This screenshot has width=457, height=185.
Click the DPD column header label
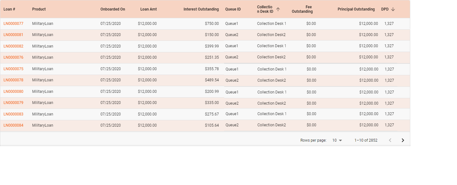[385, 9]
